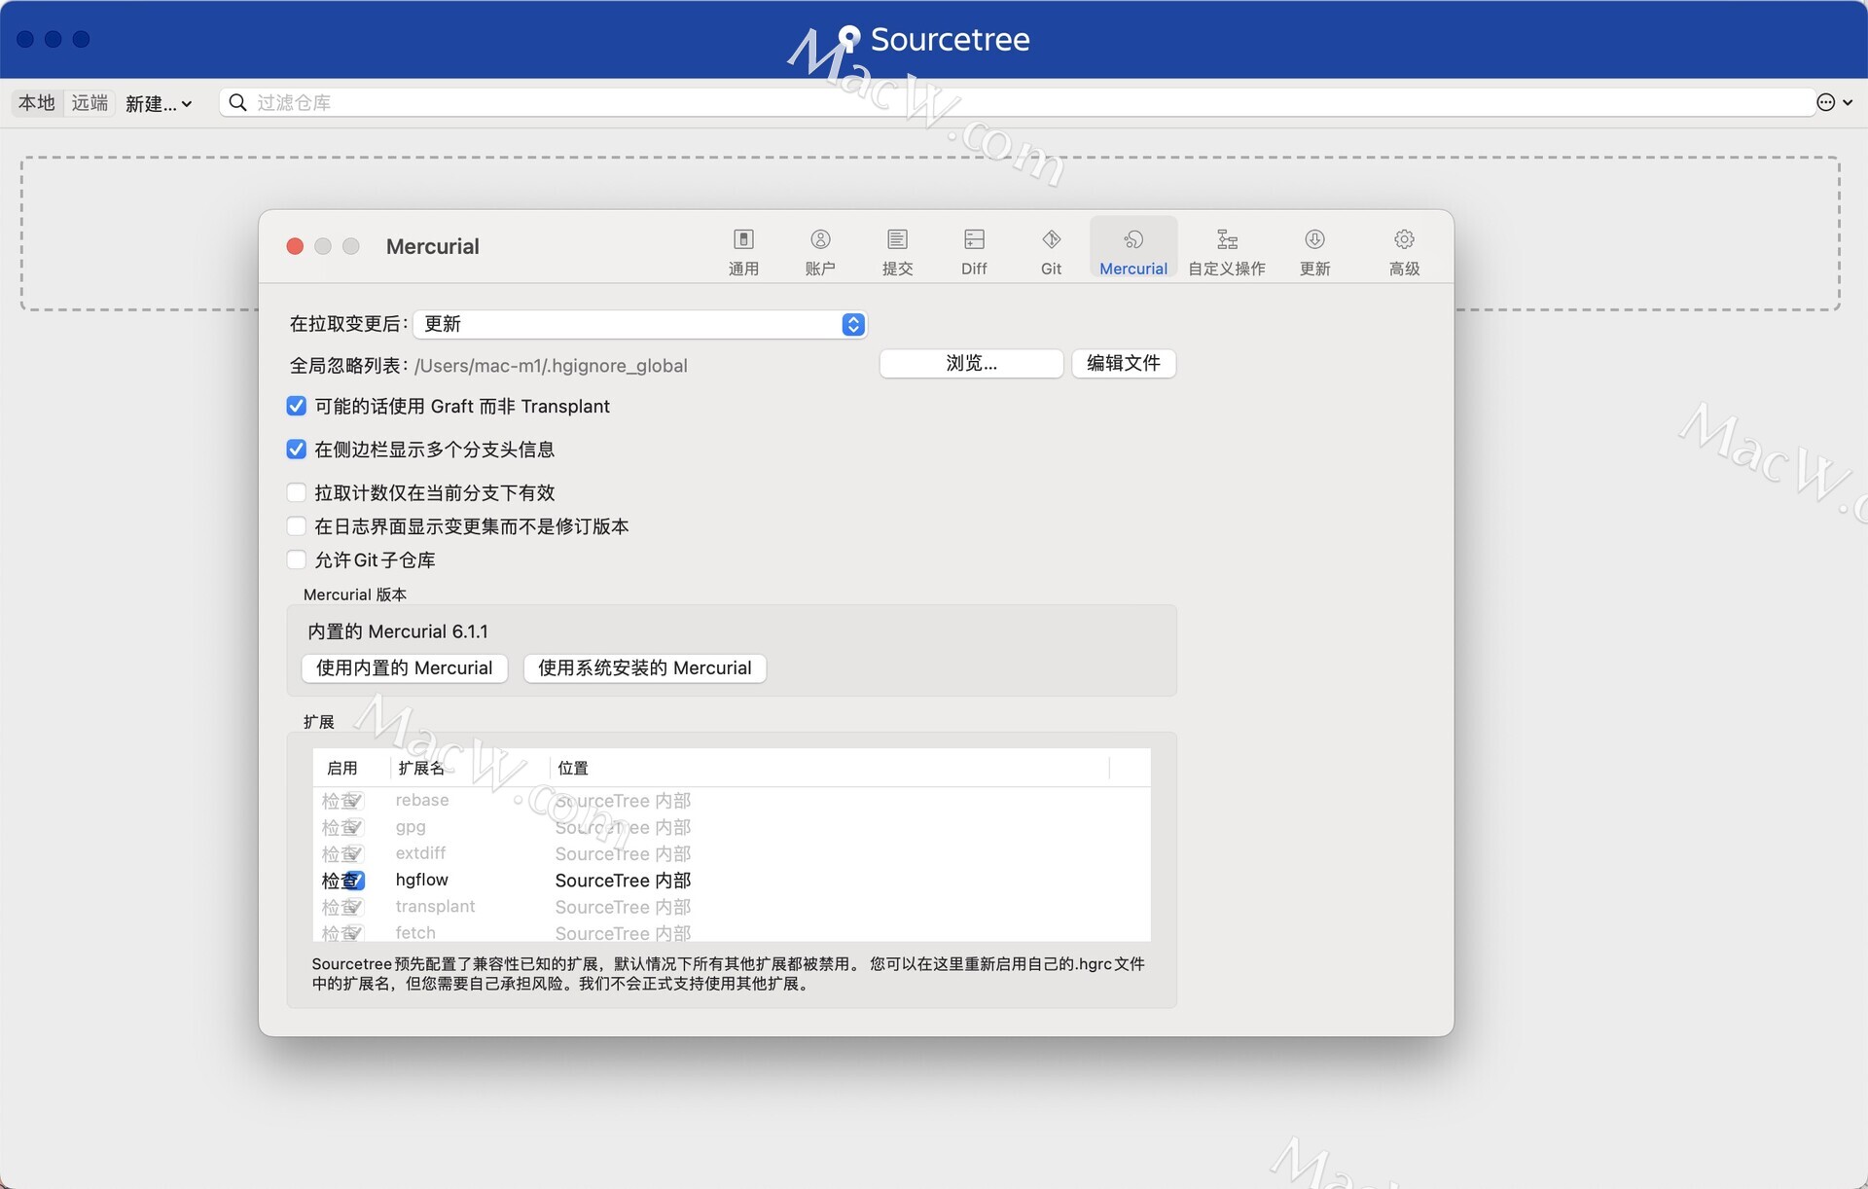Click 内置的 Mercurial 6.1.1 version text
The width and height of the screenshot is (1868, 1189).
click(x=398, y=631)
